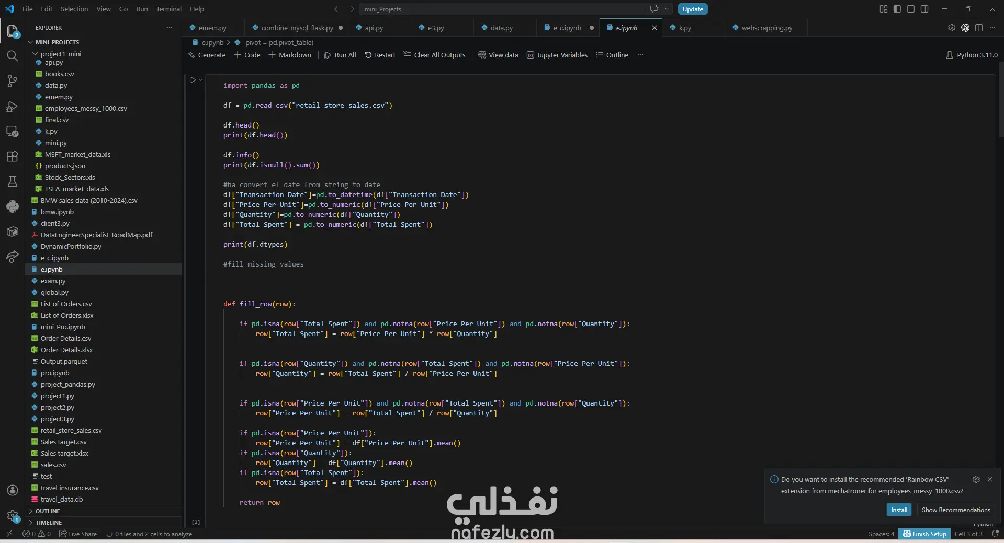The image size is (1004, 543).
Task: Restart the notebook kernel
Action: click(380, 55)
